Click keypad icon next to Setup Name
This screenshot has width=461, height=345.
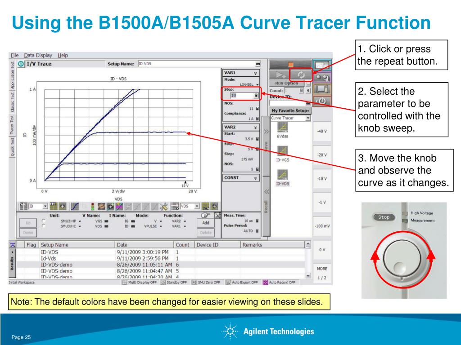258,64
